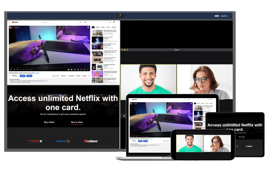The image size is (270, 172).
Task: Mute the video volume on large display
Action: pos(17,70)
